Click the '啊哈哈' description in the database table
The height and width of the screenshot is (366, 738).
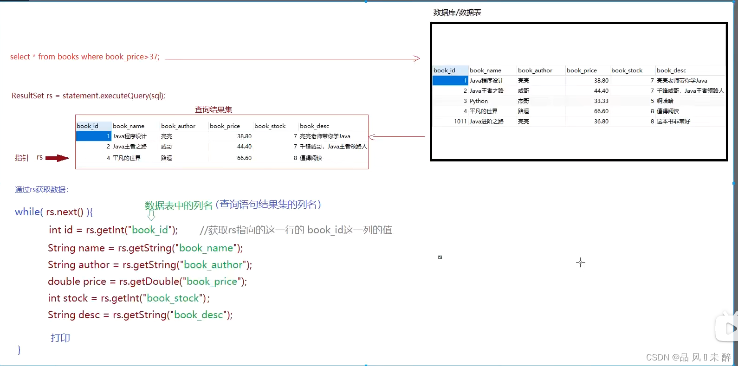[665, 101]
